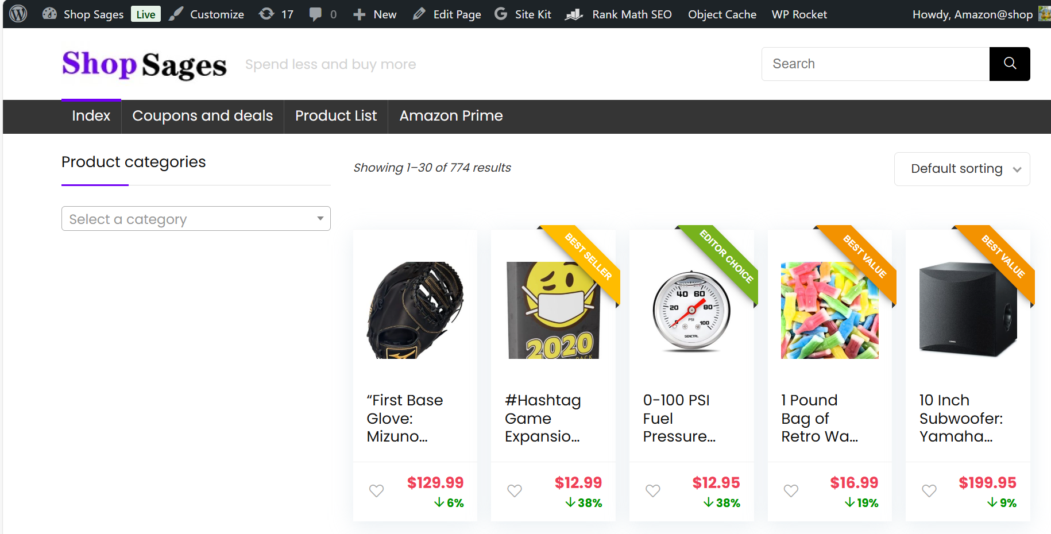Click the New content plus icon

click(x=359, y=14)
